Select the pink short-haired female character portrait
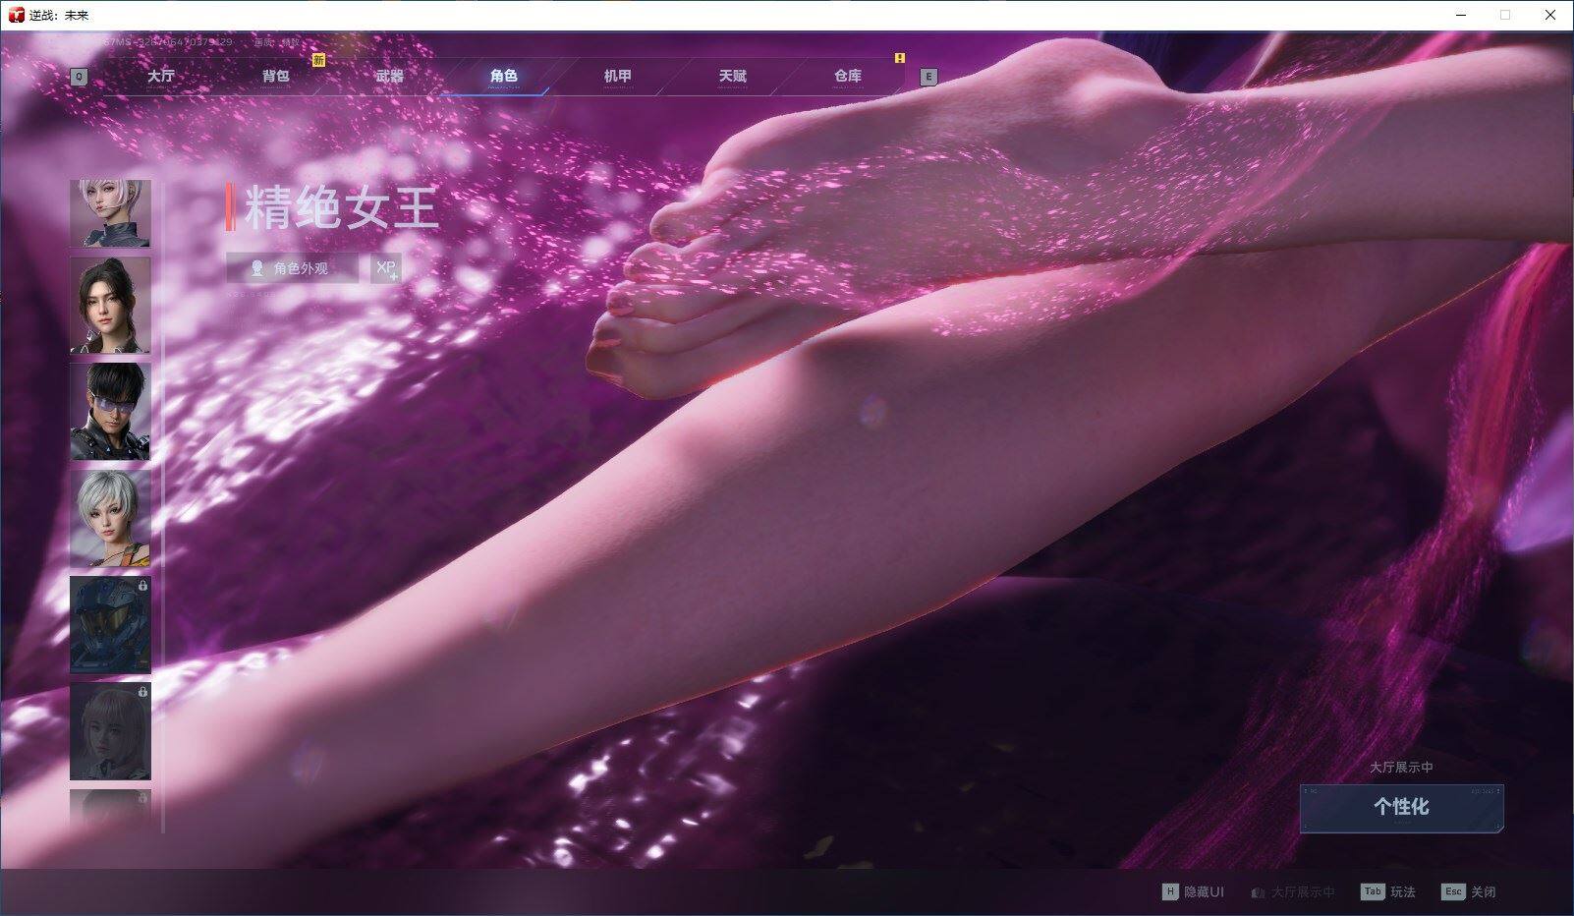This screenshot has width=1574, height=916. click(110, 213)
